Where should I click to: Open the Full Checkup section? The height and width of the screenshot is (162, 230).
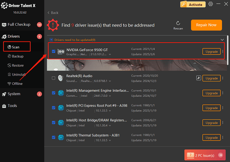click(x=22, y=25)
